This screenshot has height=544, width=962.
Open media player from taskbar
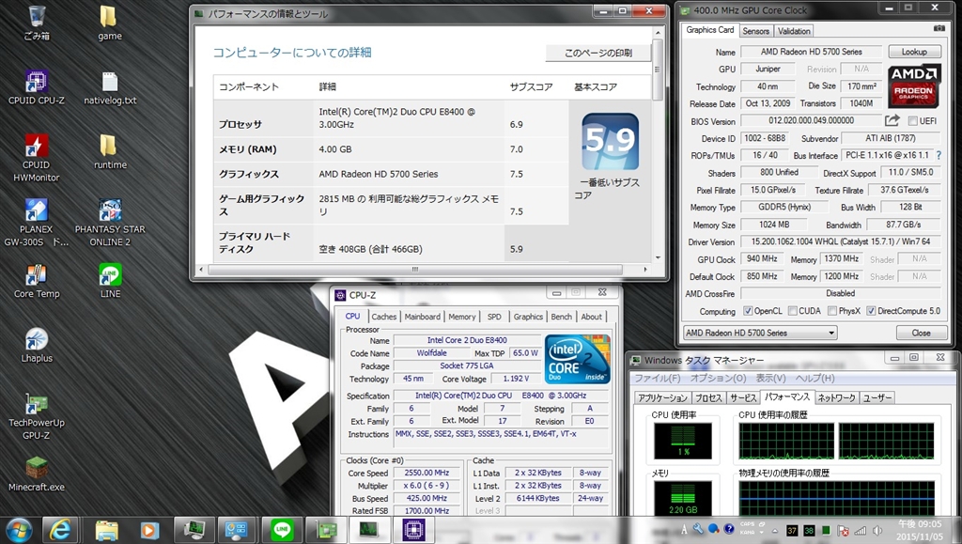(149, 529)
